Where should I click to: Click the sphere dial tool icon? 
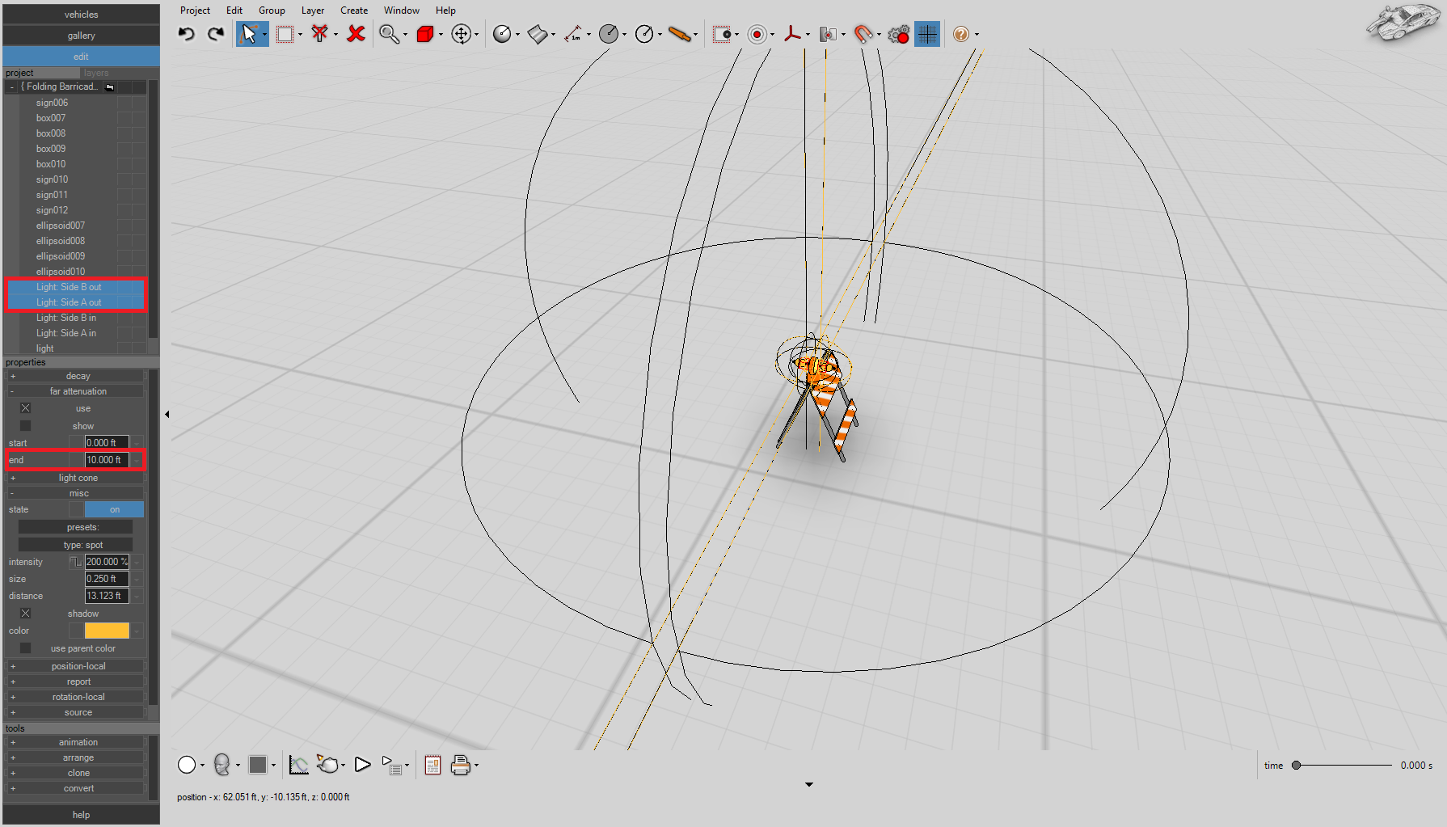[x=502, y=34]
